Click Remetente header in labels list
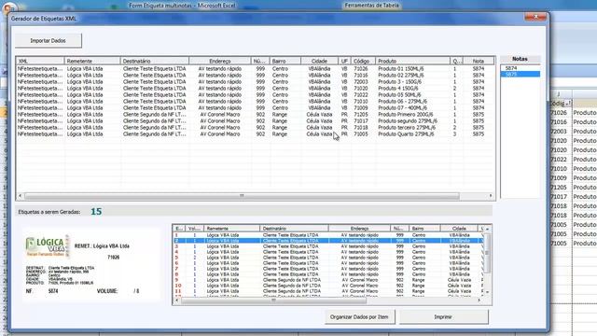The height and width of the screenshot is (336, 597). click(x=232, y=229)
